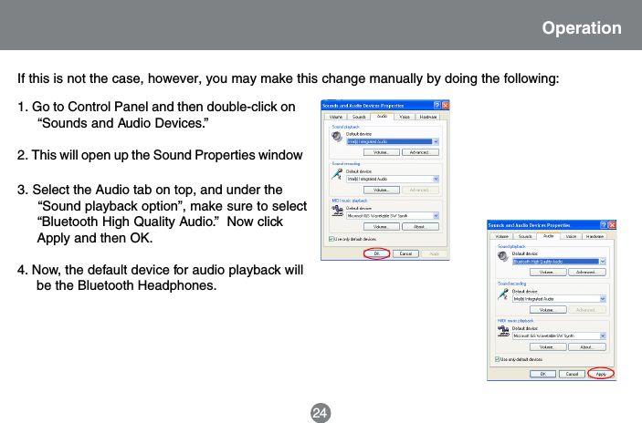Click speaker icon in the Bluetooth-playback dialog
Image resolution: width=642 pixels, height=423 pixels.
coord(503,257)
